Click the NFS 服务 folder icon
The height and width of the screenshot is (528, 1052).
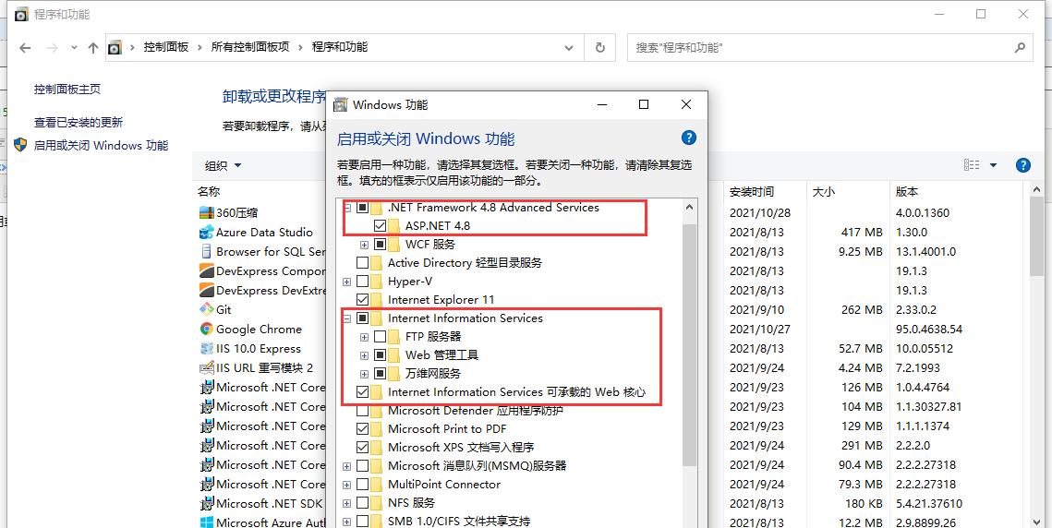pyautogui.click(x=377, y=502)
